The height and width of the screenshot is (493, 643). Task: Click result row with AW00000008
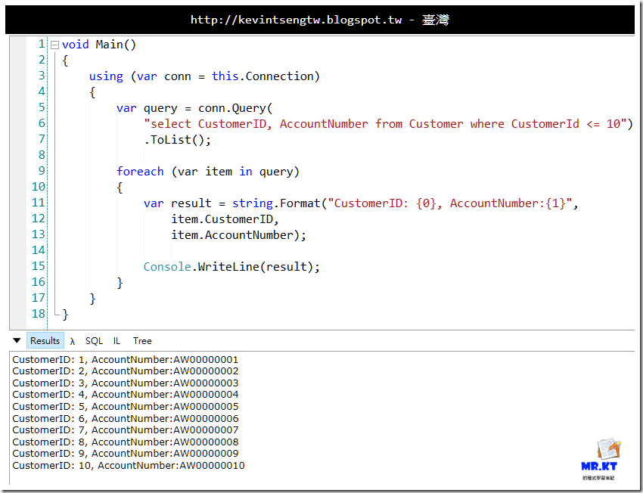click(x=125, y=442)
